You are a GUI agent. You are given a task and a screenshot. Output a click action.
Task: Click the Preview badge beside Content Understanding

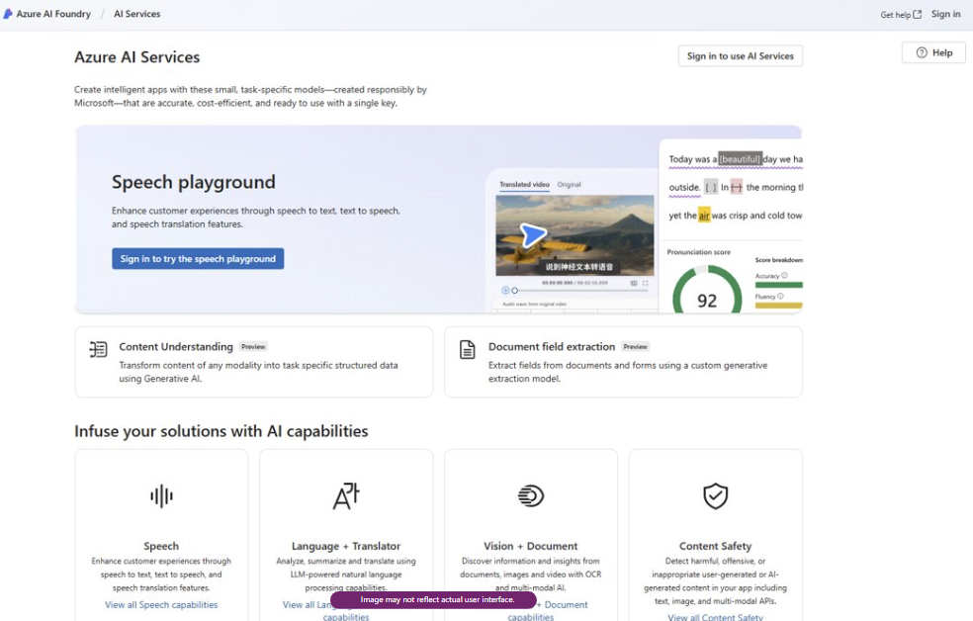point(253,347)
